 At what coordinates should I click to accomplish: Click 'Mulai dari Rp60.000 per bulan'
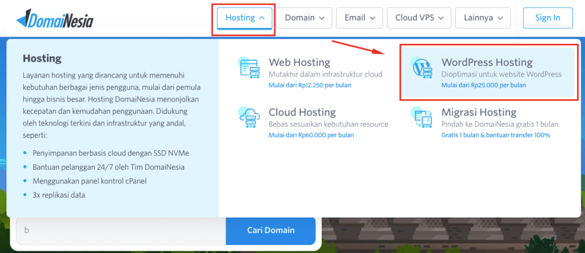tap(311, 135)
